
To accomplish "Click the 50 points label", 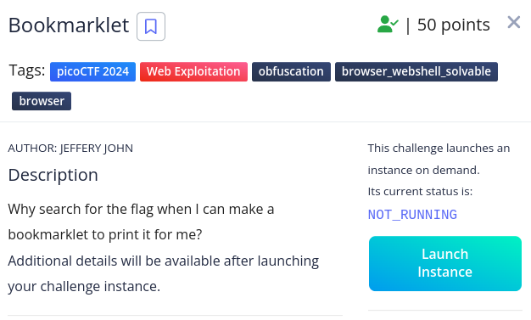I will tap(454, 25).
